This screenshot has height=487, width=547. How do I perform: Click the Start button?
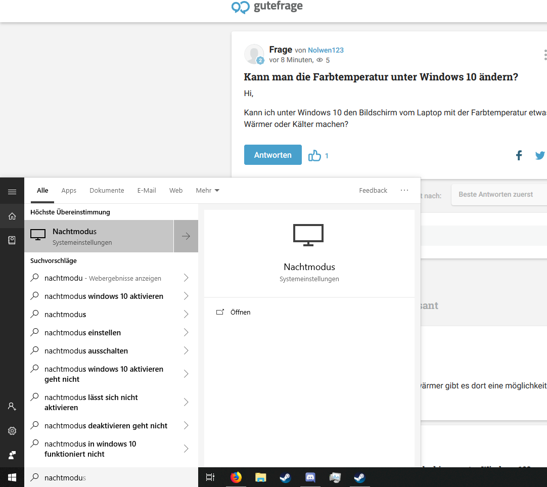[12, 477]
